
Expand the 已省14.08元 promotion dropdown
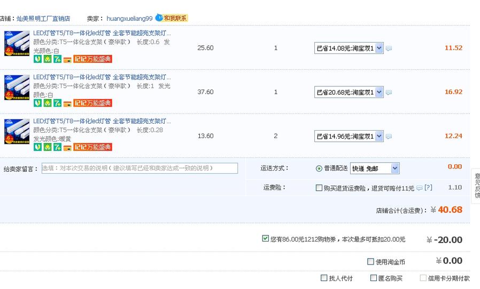(x=379, y=48)
